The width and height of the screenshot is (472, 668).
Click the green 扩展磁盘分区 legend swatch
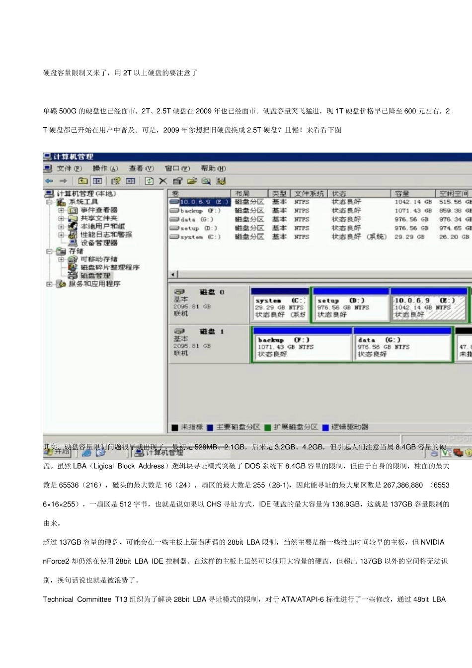(268, 427)
